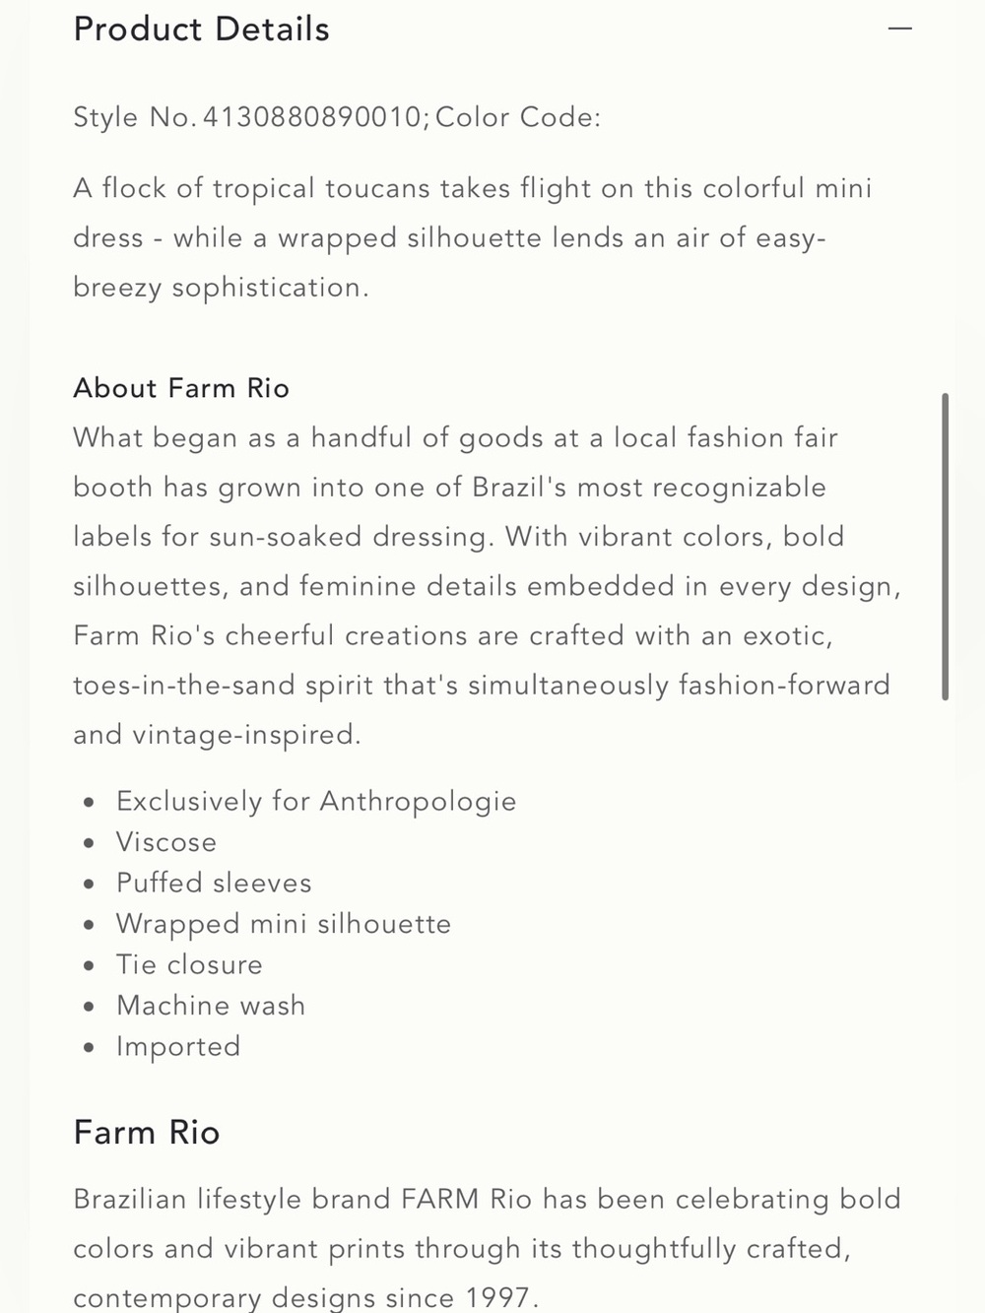The height and width of the screenshot is (1313, 985).
Task: Click the Imported bullet item
Action: coord(178,1047)
